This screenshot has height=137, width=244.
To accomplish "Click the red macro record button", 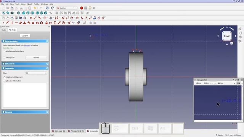I will click(81, 8).
